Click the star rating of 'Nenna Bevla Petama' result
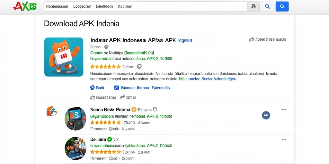This screenshot has width=329, height=164. (x=105, y=122)
